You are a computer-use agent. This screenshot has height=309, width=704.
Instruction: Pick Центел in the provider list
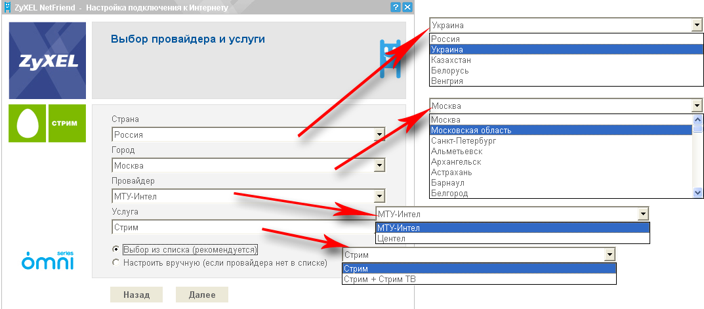(x=512, y=239)
